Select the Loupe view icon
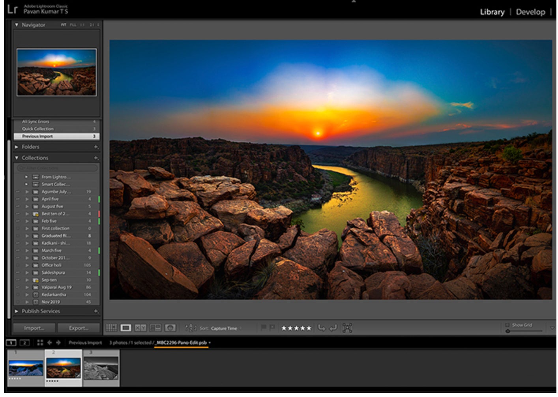 pos(126,328)
